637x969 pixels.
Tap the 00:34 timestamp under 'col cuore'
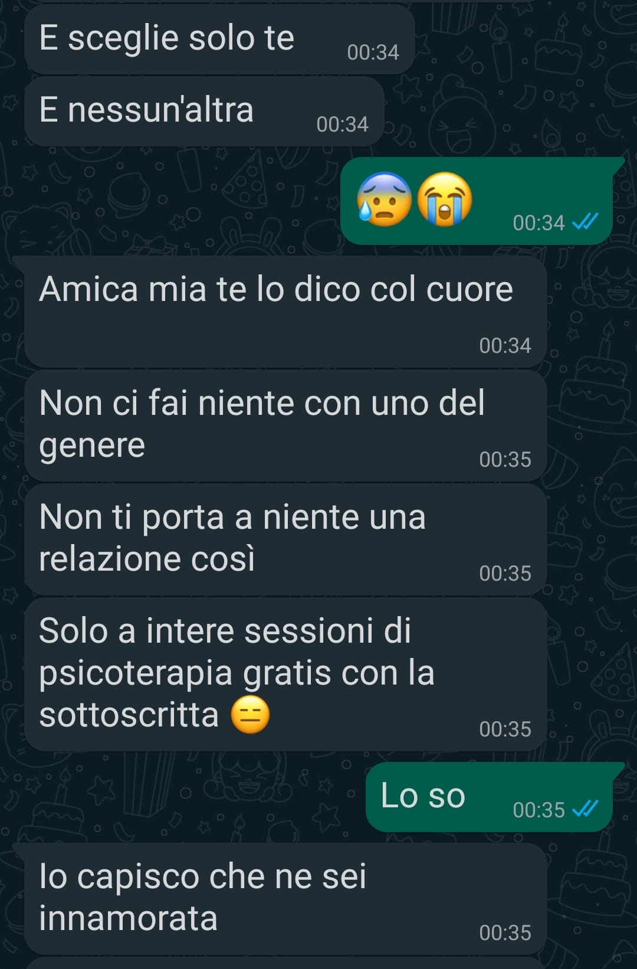pyautogui.click(x=505, y=345)
